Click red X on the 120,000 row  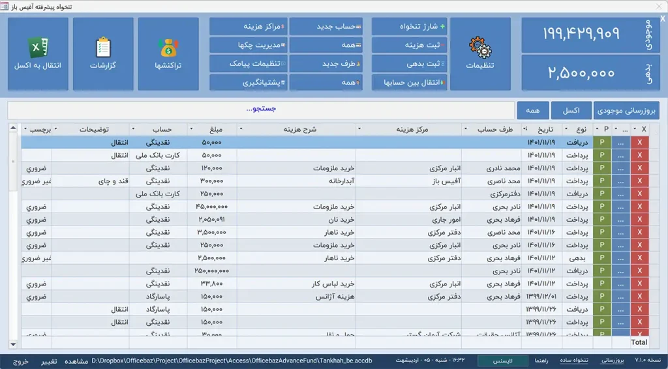click(639, 168)
